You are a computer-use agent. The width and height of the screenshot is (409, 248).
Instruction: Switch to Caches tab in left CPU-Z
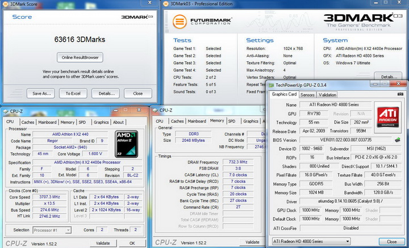pyautogui.click(x=28, y=122)
